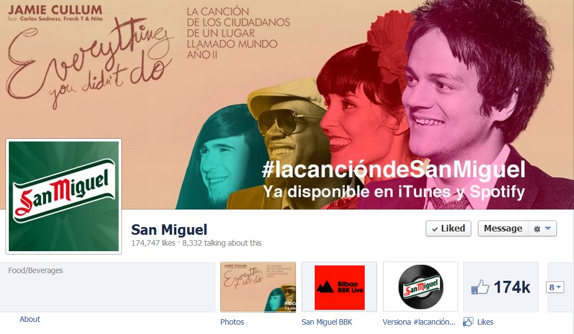Screen dimensions: 574x334
Task: Open the About link
Action: tap(30, 319)
